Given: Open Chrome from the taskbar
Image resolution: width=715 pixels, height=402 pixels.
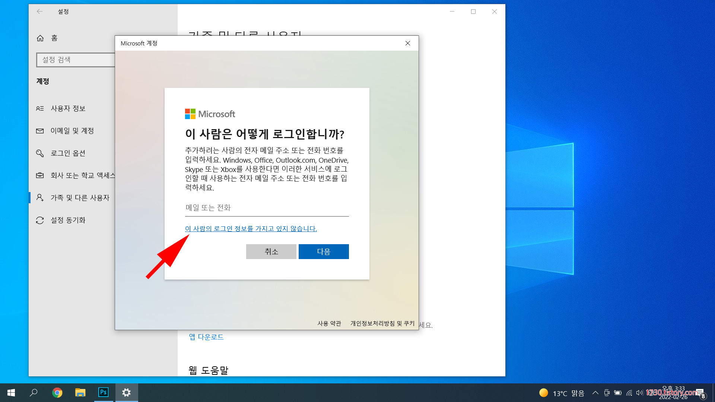Looking at the screenshot, I should [57, 392].
